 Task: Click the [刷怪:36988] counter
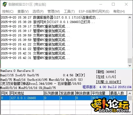point(106,72)
